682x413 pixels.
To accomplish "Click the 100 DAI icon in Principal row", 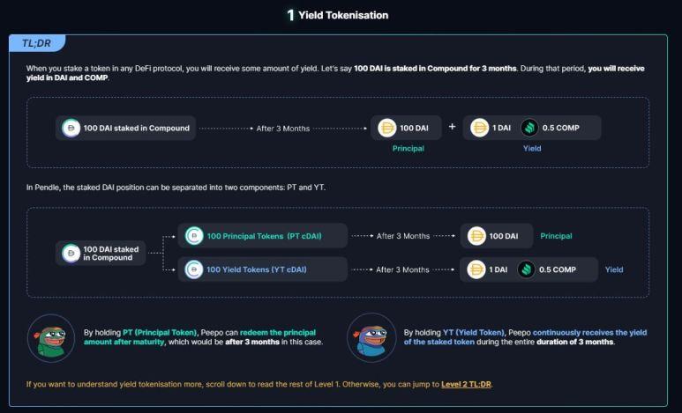I will (x=476, y=236).
